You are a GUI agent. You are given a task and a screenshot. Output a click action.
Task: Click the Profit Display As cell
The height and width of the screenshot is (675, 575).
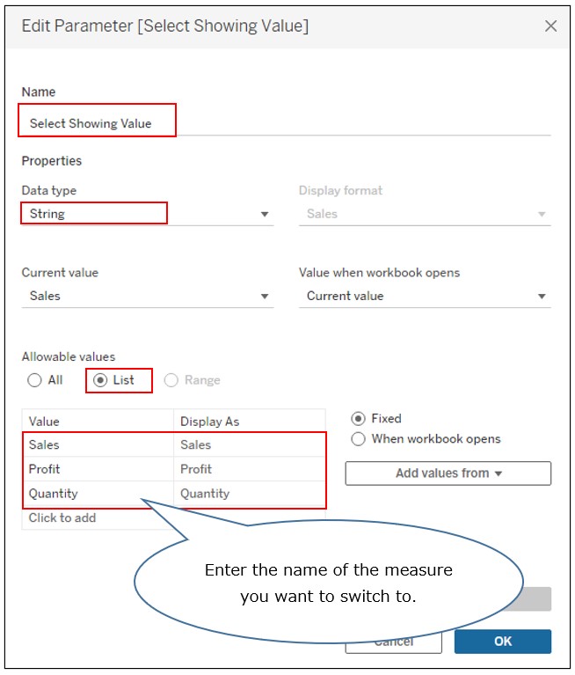coord(250,469)
